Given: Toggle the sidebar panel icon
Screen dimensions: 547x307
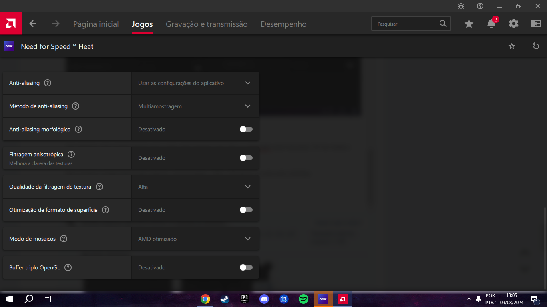Looking at the screenshot, I should tap(536, 24).
